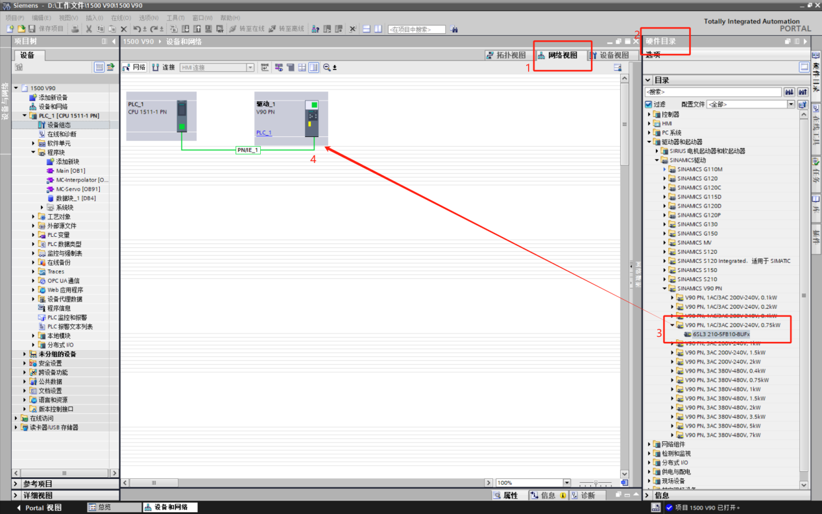The width and height of the screenshot is (822, 514).
Task: Click the catalog search input field
Action: pyautogui.click(x=712, y=92)
